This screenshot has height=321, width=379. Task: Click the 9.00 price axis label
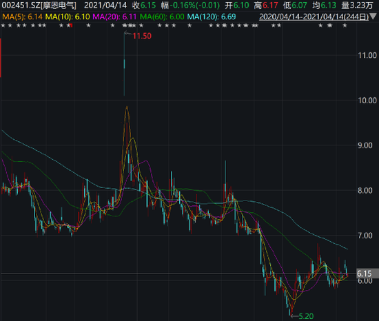(365, 145)
